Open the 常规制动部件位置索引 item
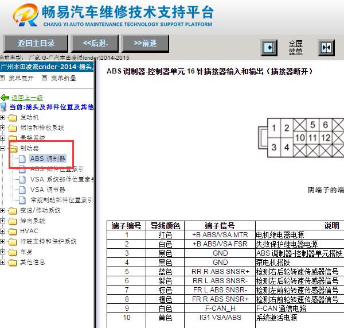The width and height of the screenshot is (344, 328). tap(61, 200)
